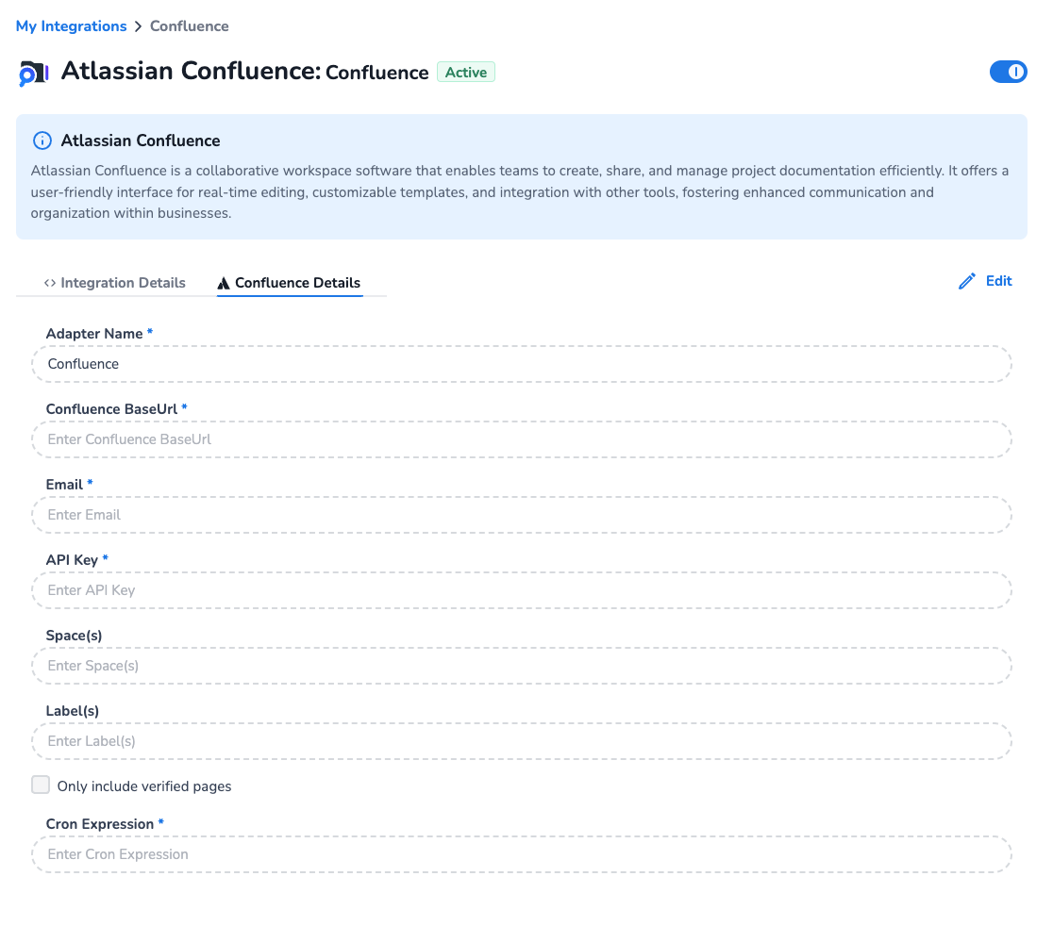The height and width of the screenshot is (926, 1053).
Task: Click the page title Atlassian Confluence:
Action: (192, 71)
